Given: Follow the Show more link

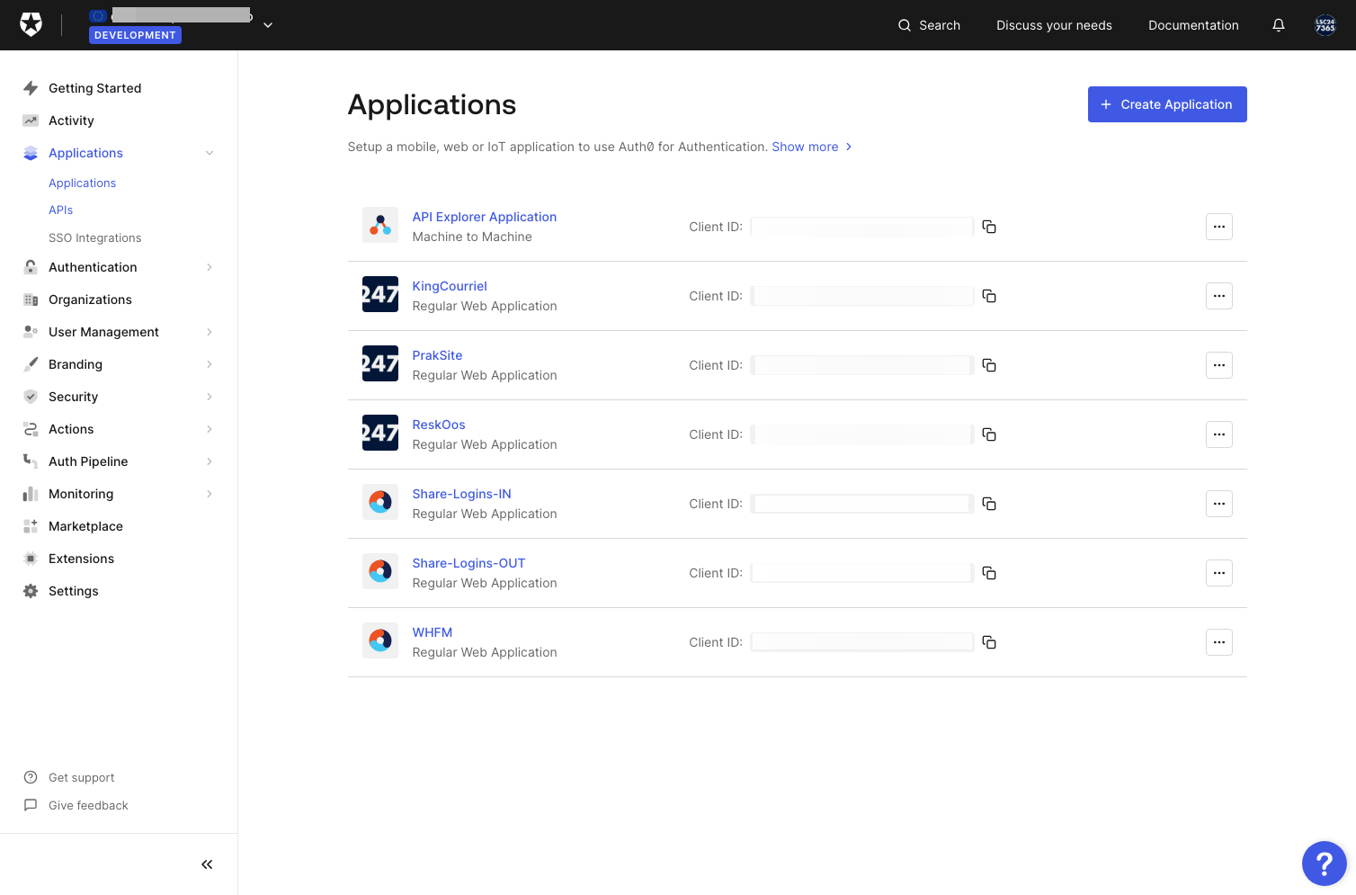Looking at the screenshot, I should [812, 147].
